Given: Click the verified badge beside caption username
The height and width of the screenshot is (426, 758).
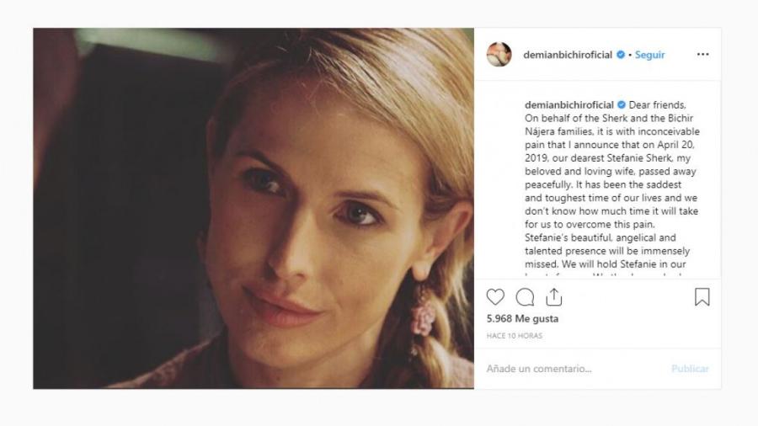Looking at the screenshot, I should click(621, 104).
